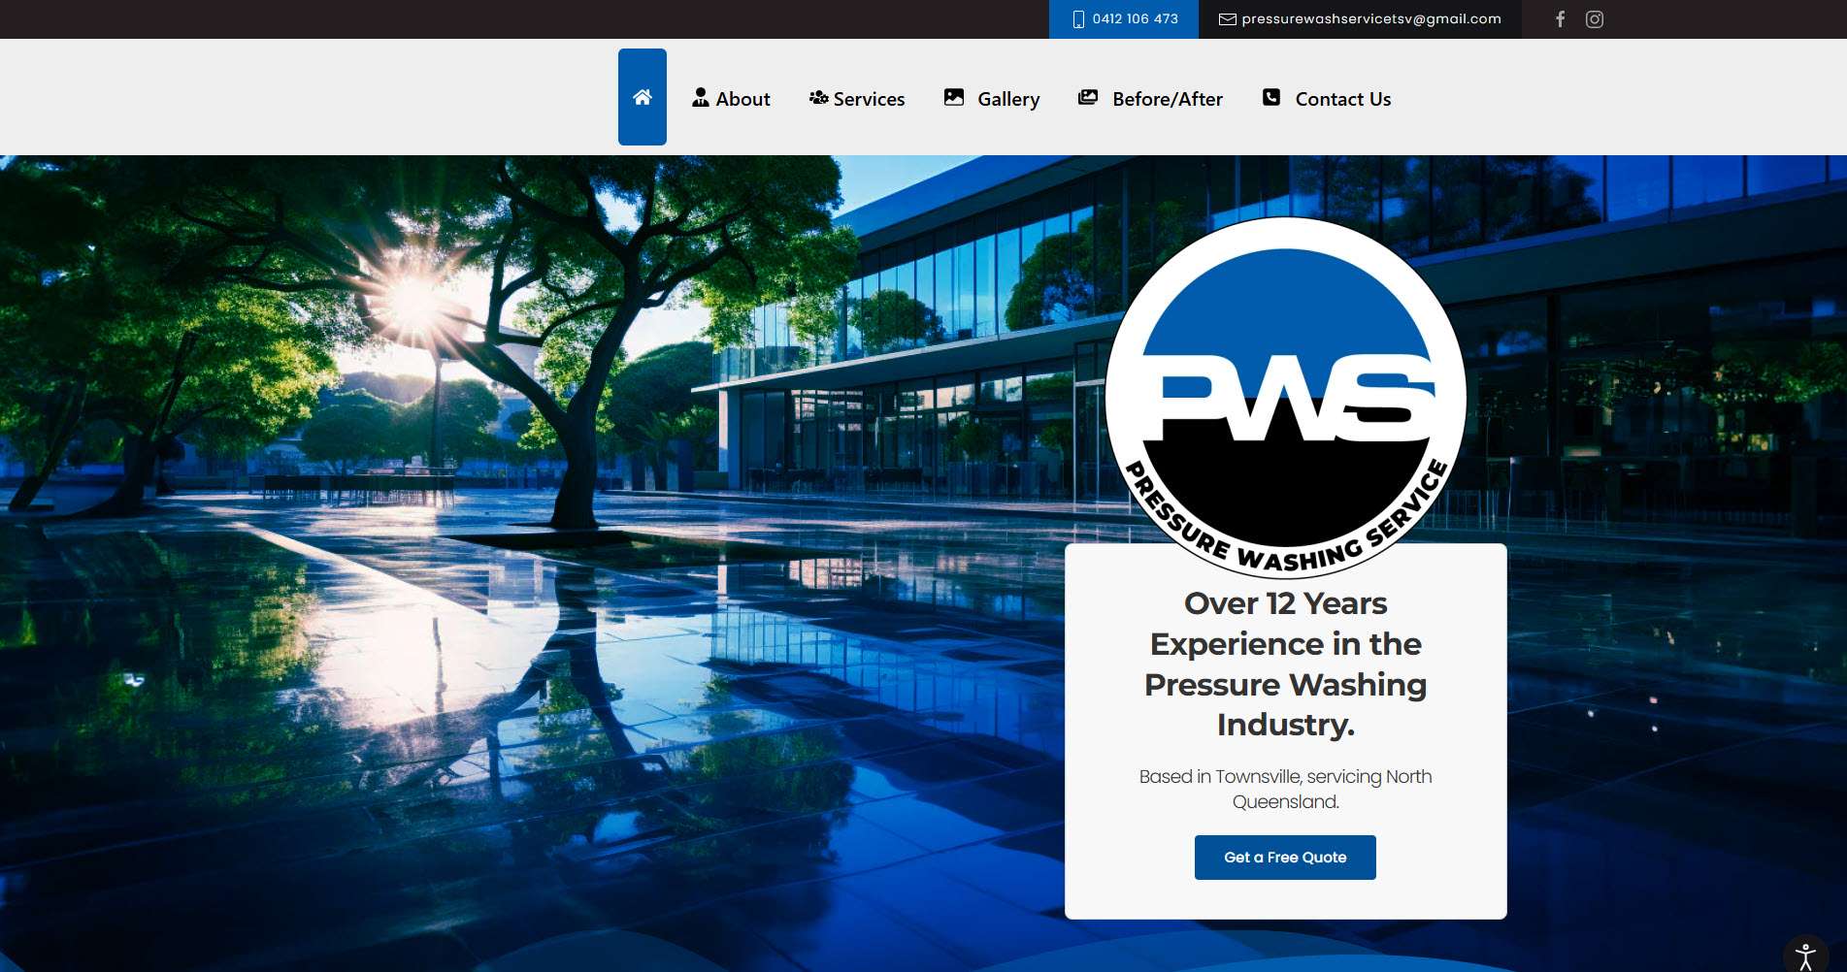Open the Contact Us page
Image resolution: width=1847 pixels, height=972 pixels.
point(1342,99)
